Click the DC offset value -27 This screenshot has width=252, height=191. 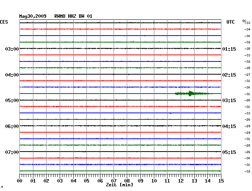coord(247,75)
